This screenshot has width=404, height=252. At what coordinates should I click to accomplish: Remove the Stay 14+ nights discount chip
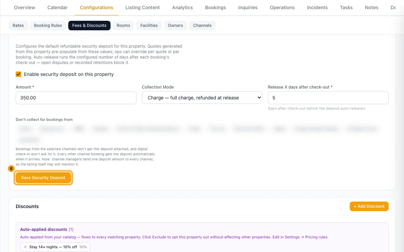25,247
